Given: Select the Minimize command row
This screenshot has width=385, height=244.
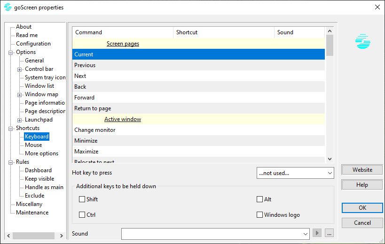Looking at the screenshot, I should tap(198, 141).
